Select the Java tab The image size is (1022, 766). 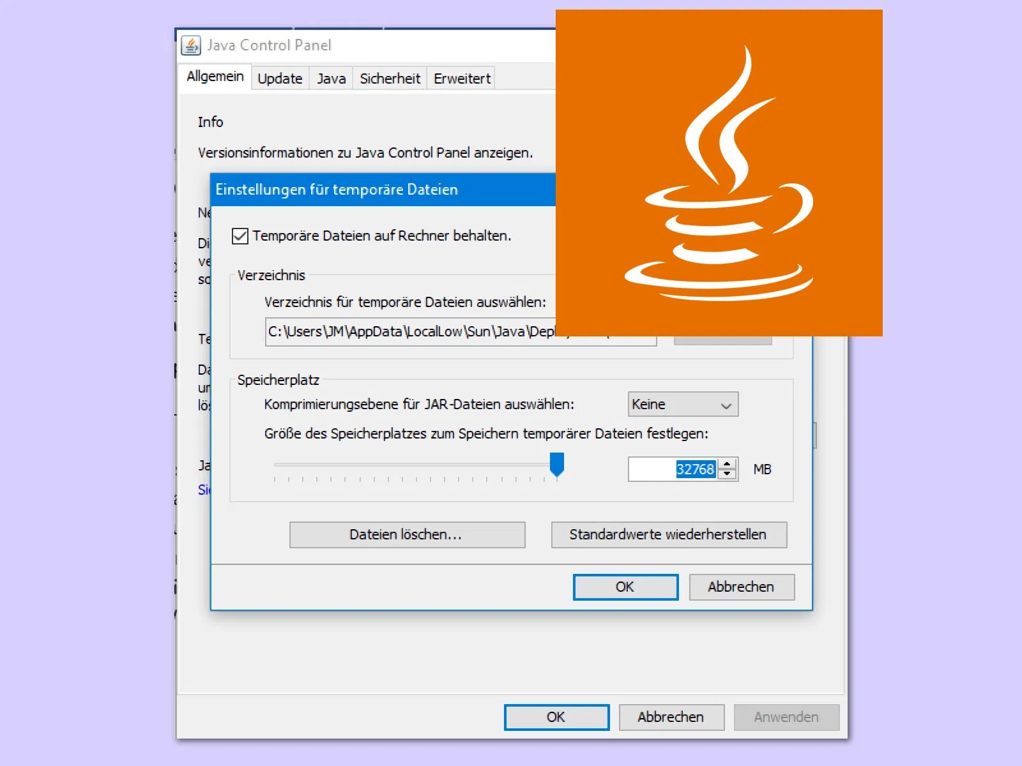[332, 79]
